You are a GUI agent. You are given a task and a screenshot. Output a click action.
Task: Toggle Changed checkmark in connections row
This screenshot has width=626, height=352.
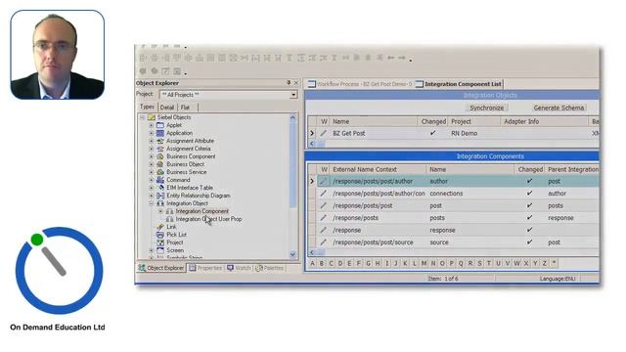pyautogui.click(x=529, y=194)
